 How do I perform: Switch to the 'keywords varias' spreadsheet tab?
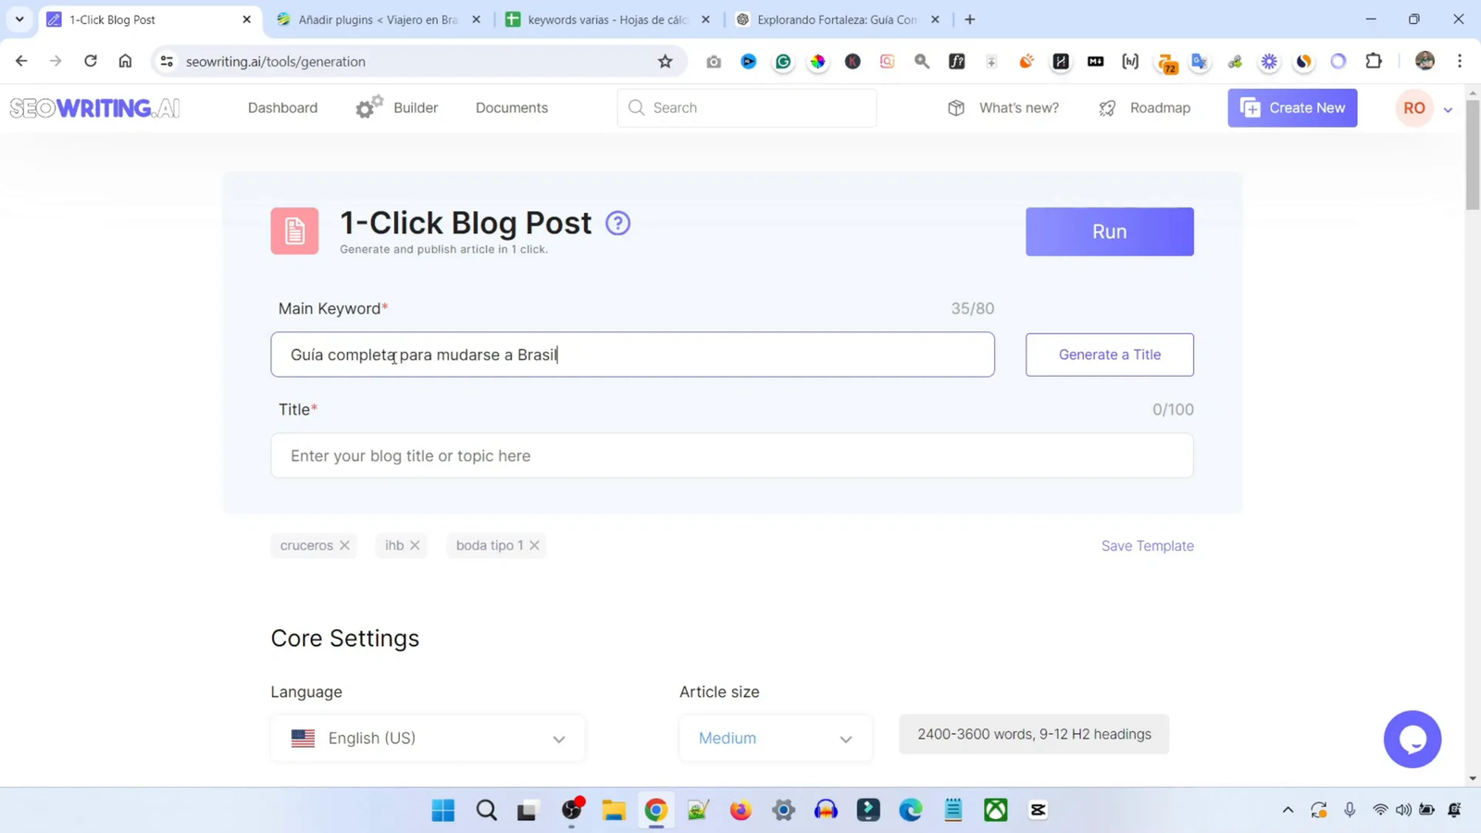coord(602,19)
